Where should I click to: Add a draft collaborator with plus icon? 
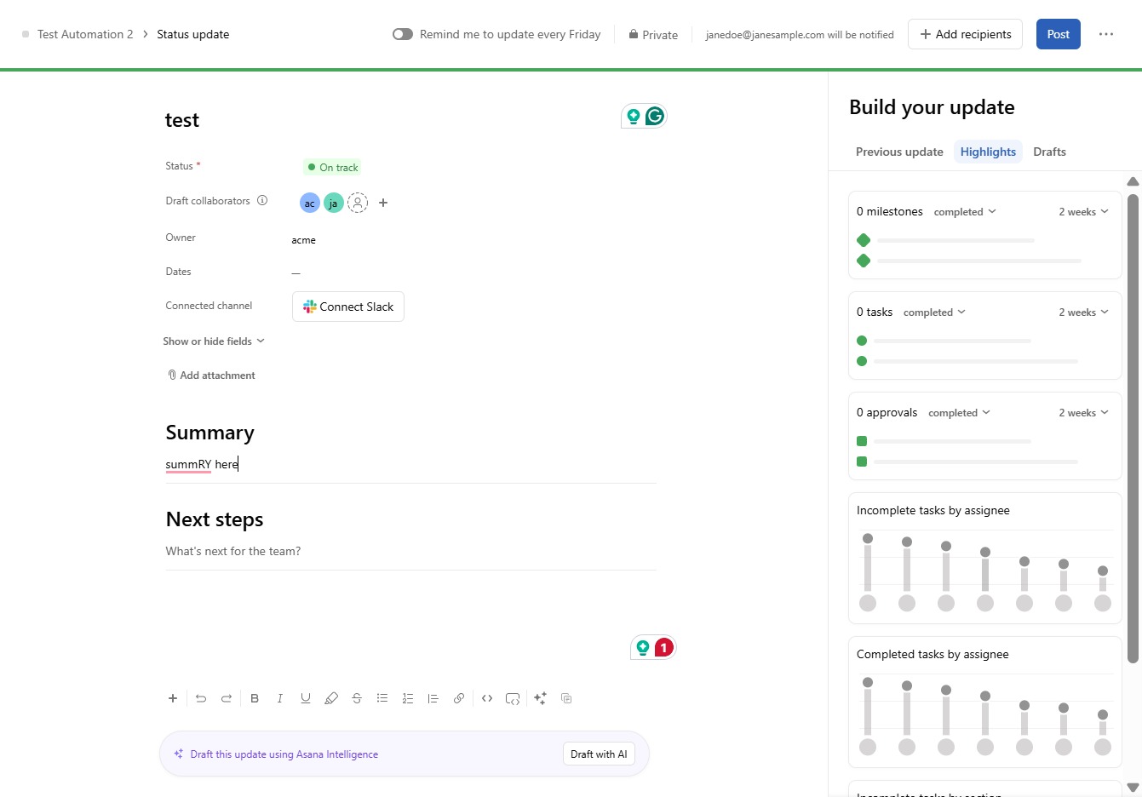coord(383,203)
